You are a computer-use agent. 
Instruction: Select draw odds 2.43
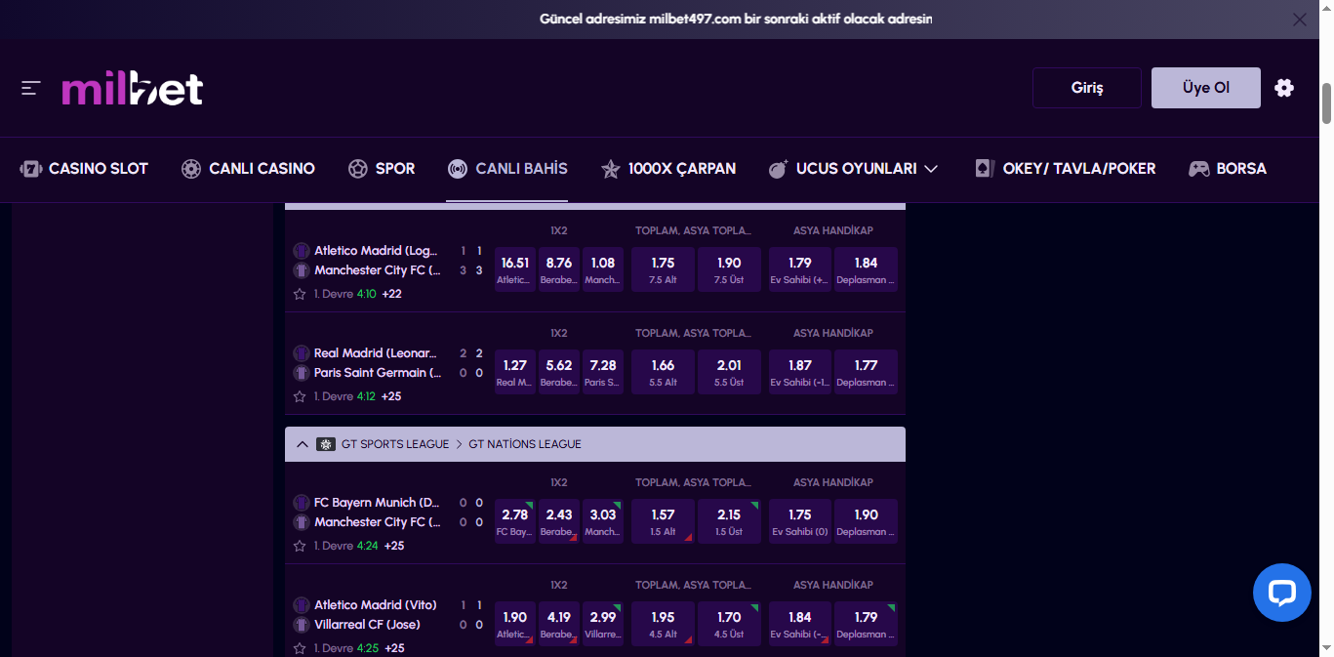click(559, 521)
